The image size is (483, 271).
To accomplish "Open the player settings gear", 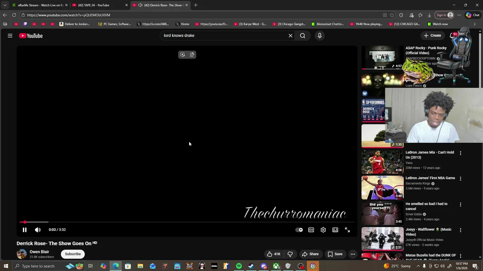I will pyautogui.click(x=323, y=230).
